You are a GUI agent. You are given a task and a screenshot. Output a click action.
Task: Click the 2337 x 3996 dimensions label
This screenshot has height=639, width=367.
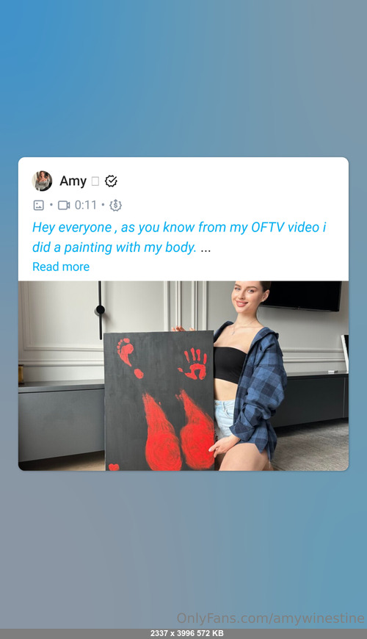pos(170,633)
